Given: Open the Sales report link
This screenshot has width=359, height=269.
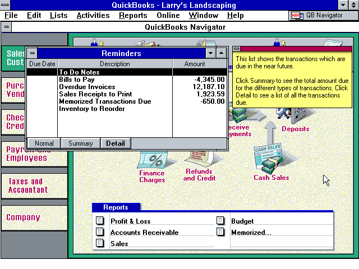Looking at the screenshot, I should [x=119, y=244].
